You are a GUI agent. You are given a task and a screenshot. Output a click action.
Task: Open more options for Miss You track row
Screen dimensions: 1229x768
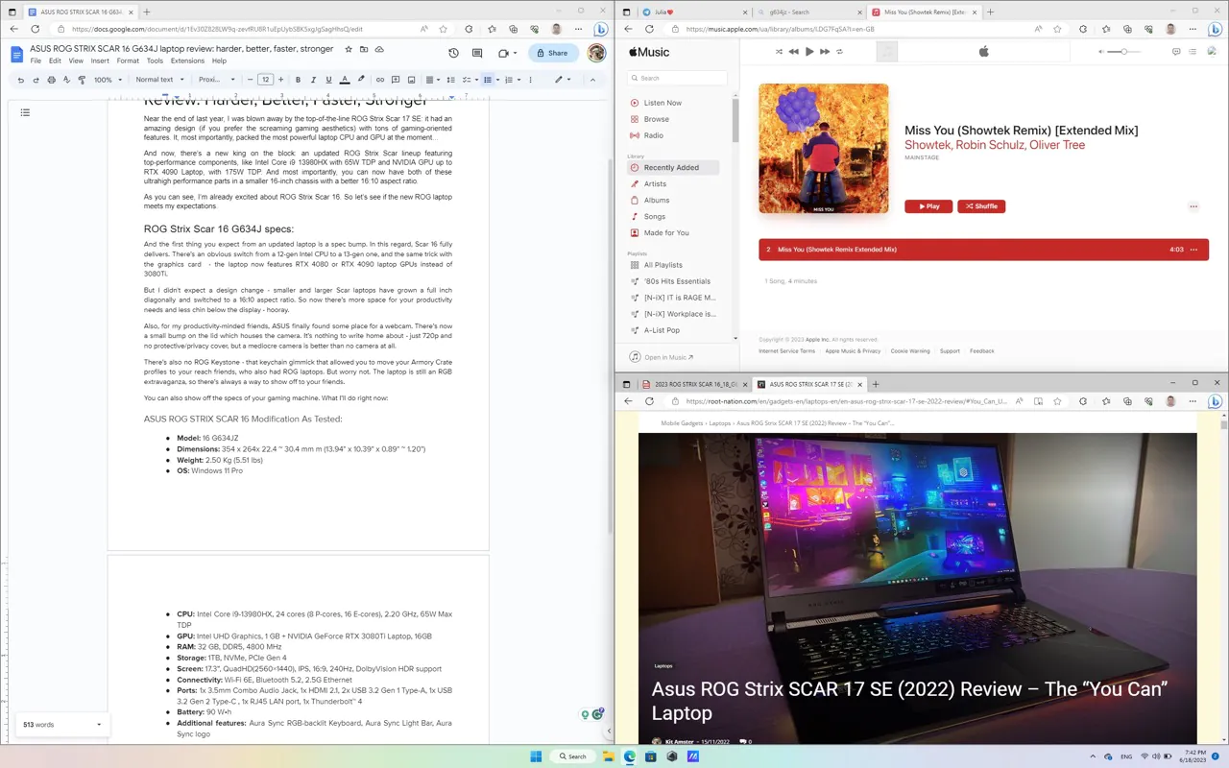1194,250
